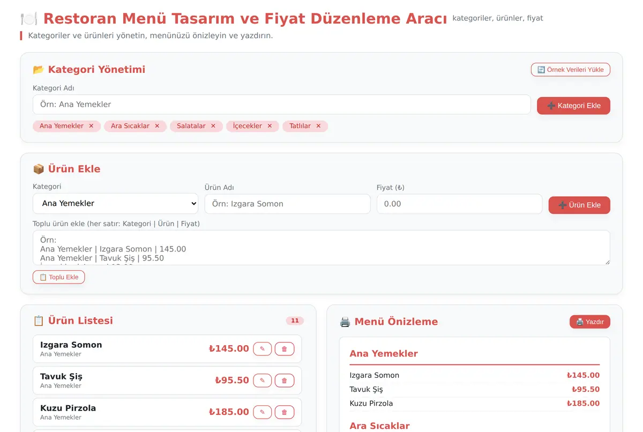Click Ara Sıcaklar heading in menu preview
The height and width of the screenshot is (432, 643).
[x=379, y=426]
